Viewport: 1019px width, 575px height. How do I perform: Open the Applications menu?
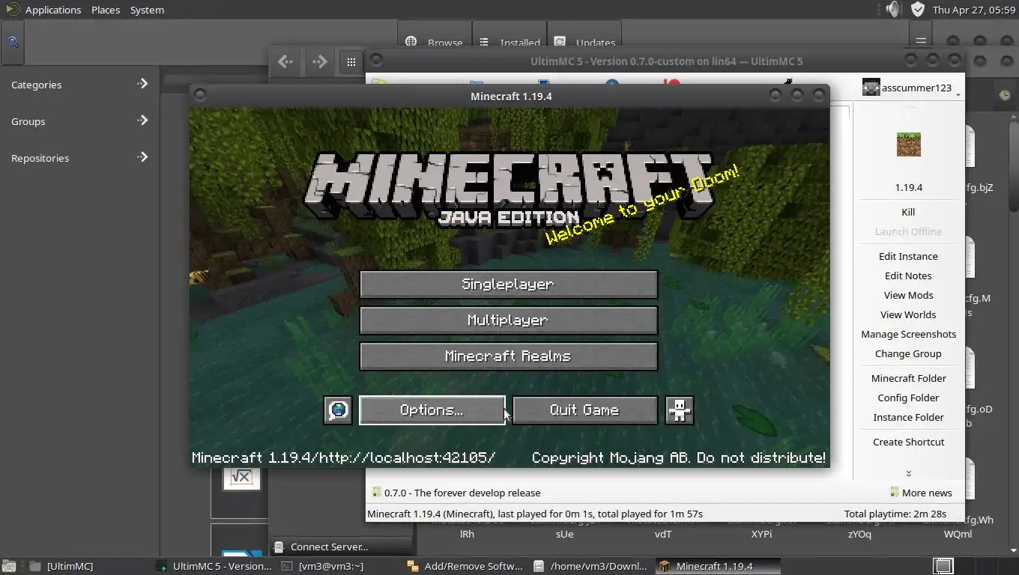coord(52,10)
